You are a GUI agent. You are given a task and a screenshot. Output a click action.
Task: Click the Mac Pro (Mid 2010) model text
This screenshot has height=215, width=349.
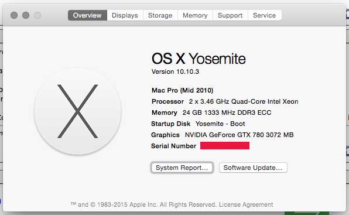182,90
